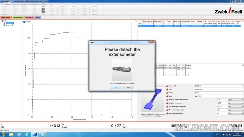Screen dimensions: 244x137
Task: Click the Record toolbar icon
Action: 95,11
